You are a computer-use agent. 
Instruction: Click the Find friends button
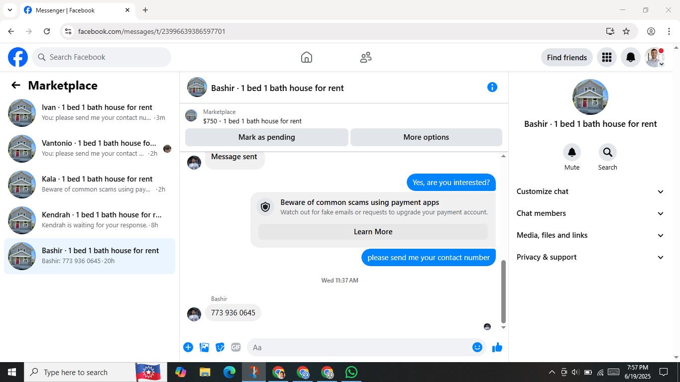click(x=567, y=57)
